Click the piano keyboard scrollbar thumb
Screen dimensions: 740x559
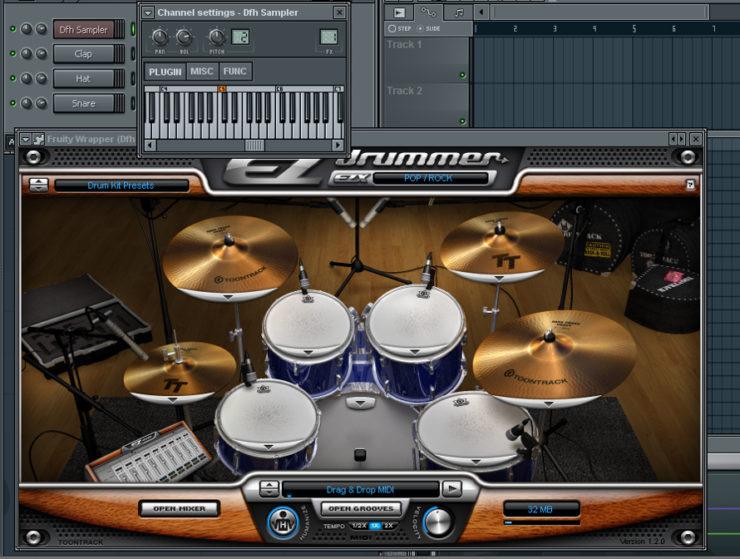[254, 146]
